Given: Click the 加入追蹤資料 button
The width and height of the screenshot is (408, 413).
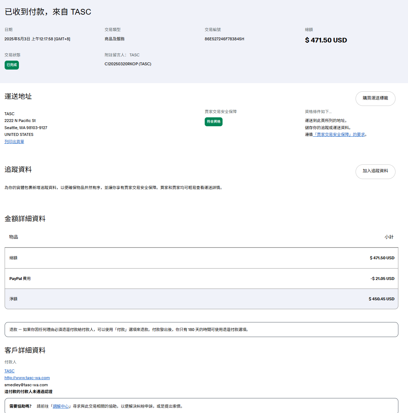Looking at the screenshot, I should (x=375, y=171).
